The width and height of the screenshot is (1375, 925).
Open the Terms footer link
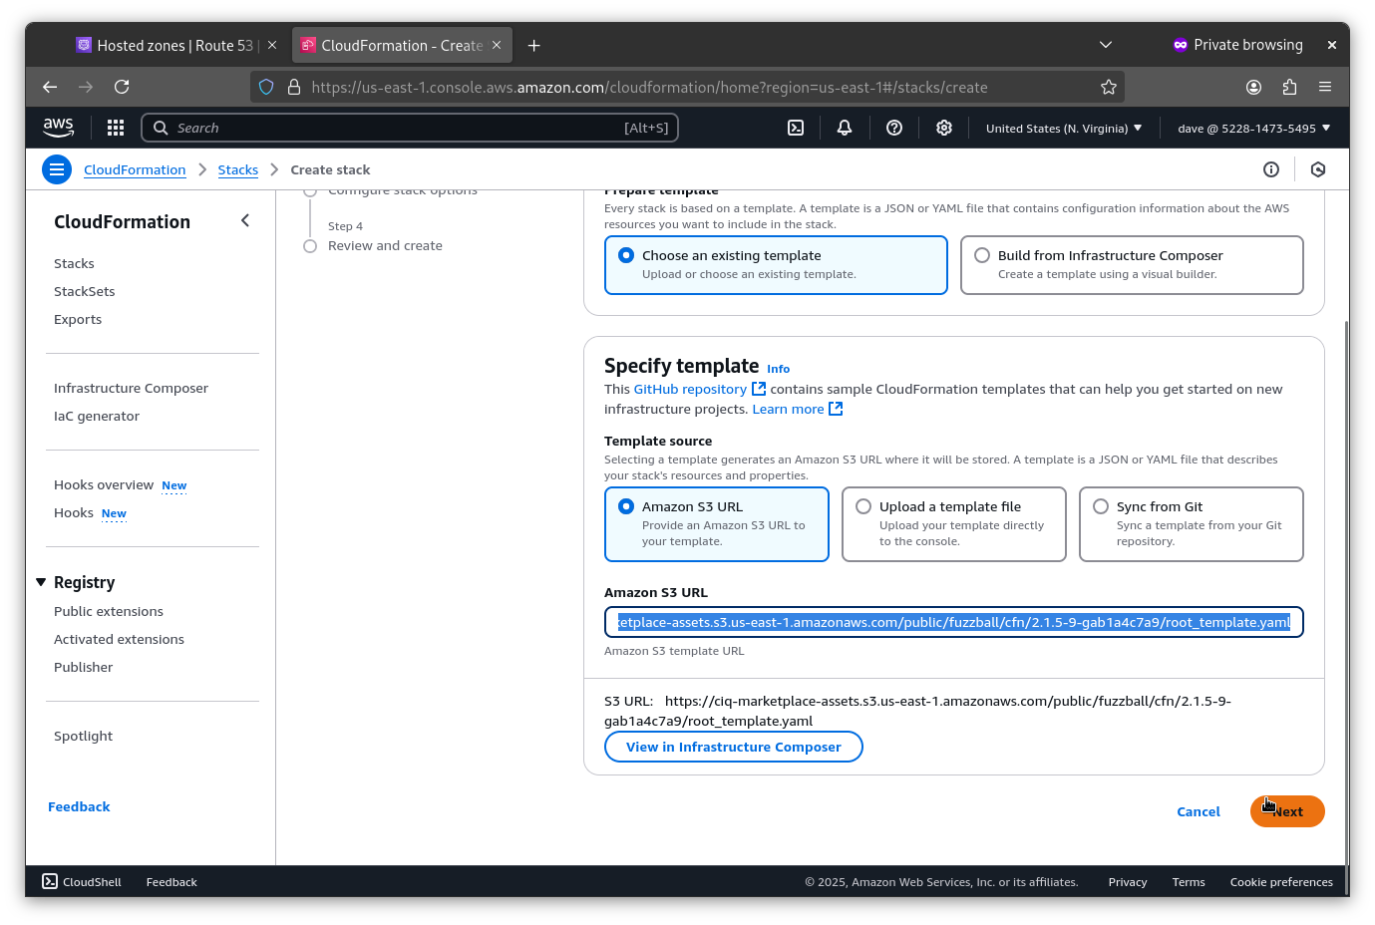(1189, 882)
